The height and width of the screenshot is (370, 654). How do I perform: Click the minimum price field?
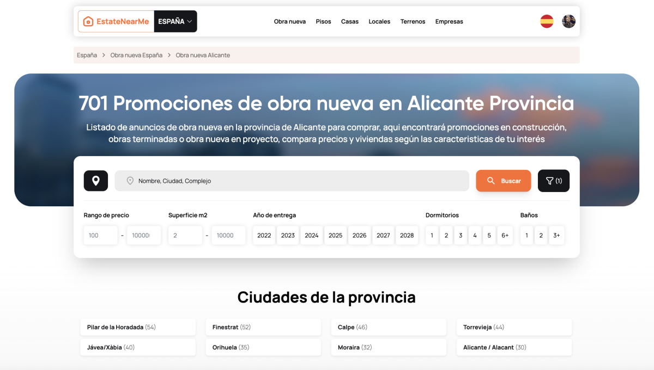[x=100, y=235]
